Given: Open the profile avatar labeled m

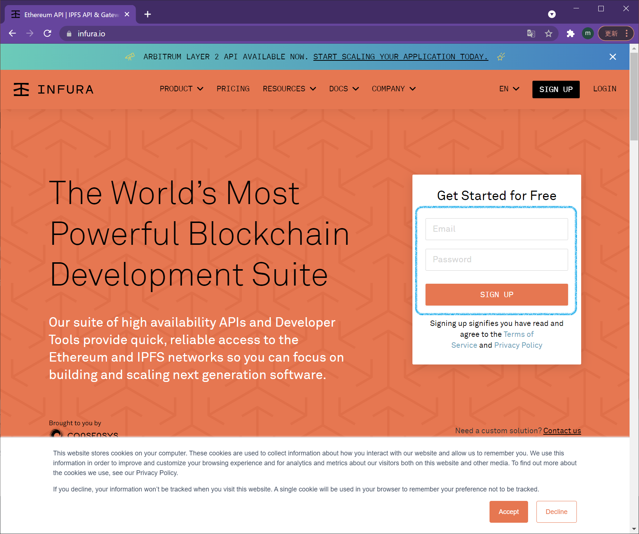Looking at the screenshot, I should (x=588, y=33).
